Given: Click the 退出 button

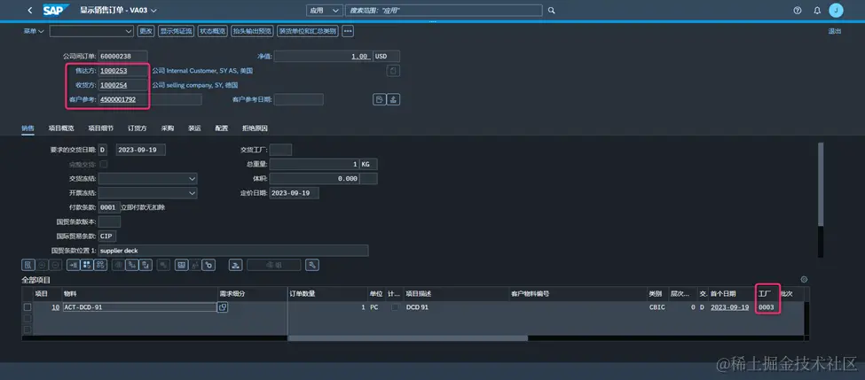Looking at the screenshot, I should click(x=835, y=31).
